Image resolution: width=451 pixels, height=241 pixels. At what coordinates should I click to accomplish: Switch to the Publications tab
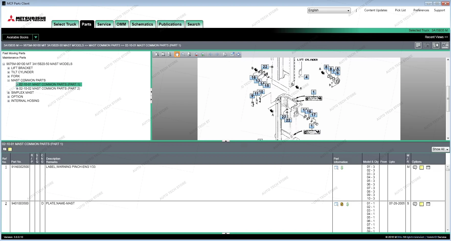(170, 24)
